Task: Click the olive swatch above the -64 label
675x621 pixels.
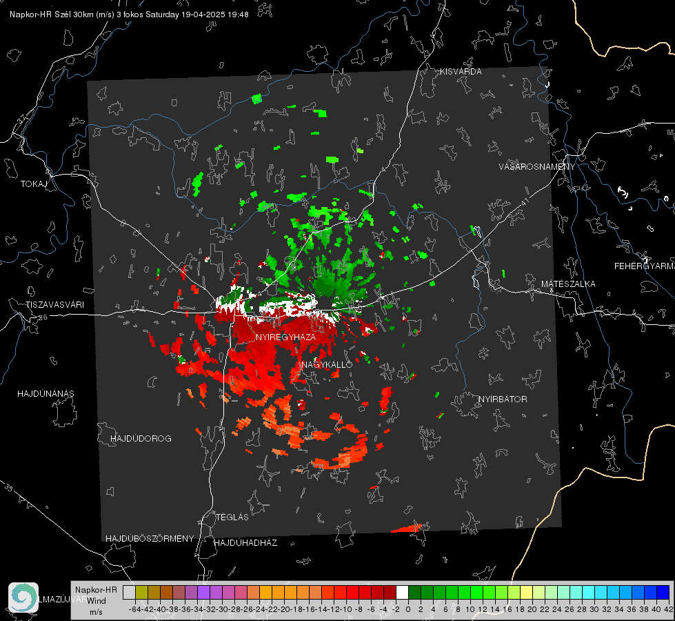Action: pos(141,592)
